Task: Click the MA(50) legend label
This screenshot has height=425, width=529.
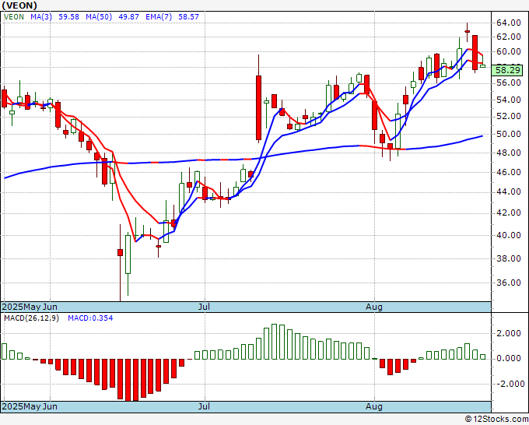Action: pyautogui.click(x=99, y=17)
